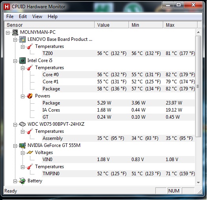Click the thermometer icon under Intel Core i5
Viewport: 207px width, 200px height.
click(30, 68)
